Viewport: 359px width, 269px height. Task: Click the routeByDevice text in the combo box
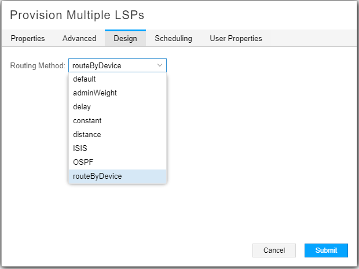[97, 65]
